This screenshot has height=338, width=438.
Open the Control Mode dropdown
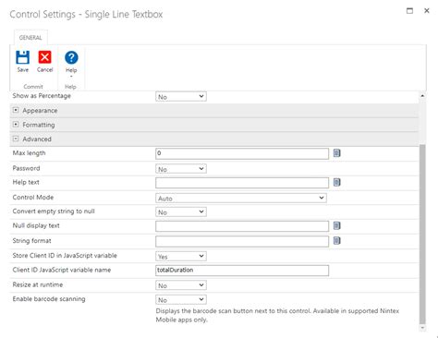241,198
